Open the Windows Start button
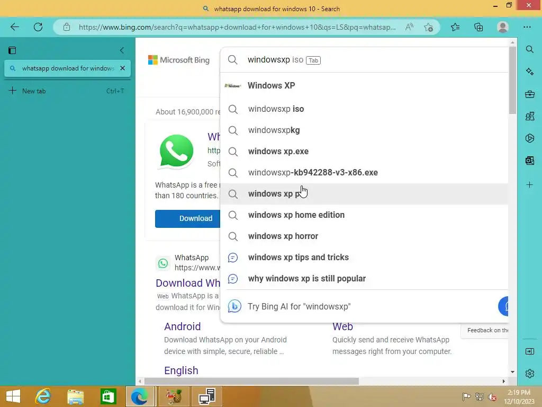 point(13,396)
